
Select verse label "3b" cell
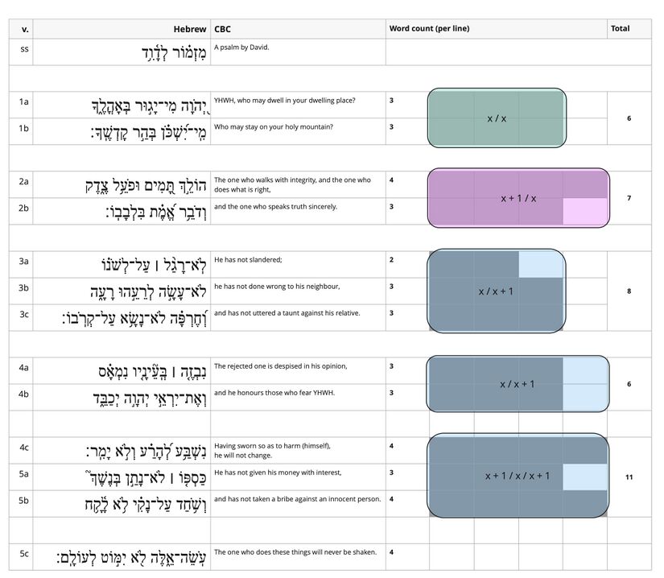click(25, 287)
